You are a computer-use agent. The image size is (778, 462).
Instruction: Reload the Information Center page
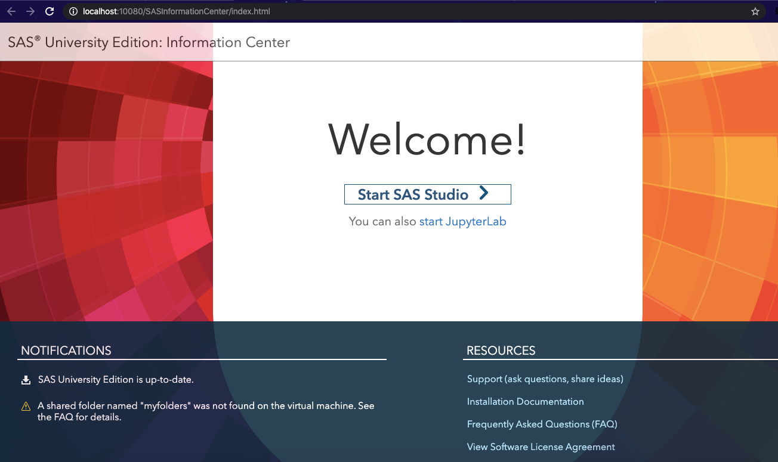click(x=50, y=11)
